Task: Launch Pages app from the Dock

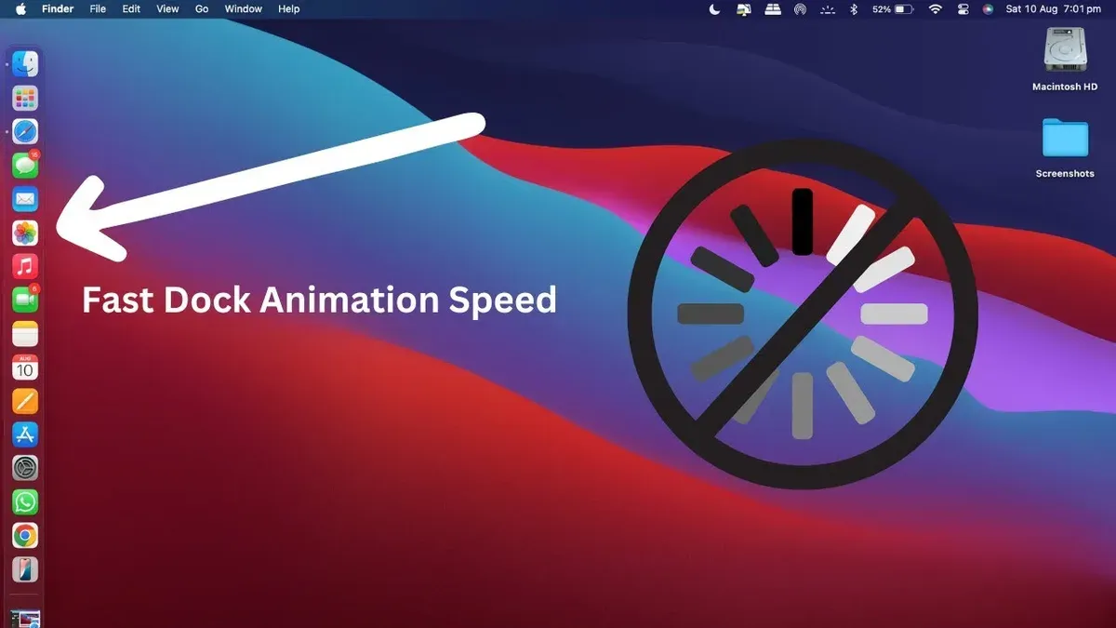Action: click(25, 401)
